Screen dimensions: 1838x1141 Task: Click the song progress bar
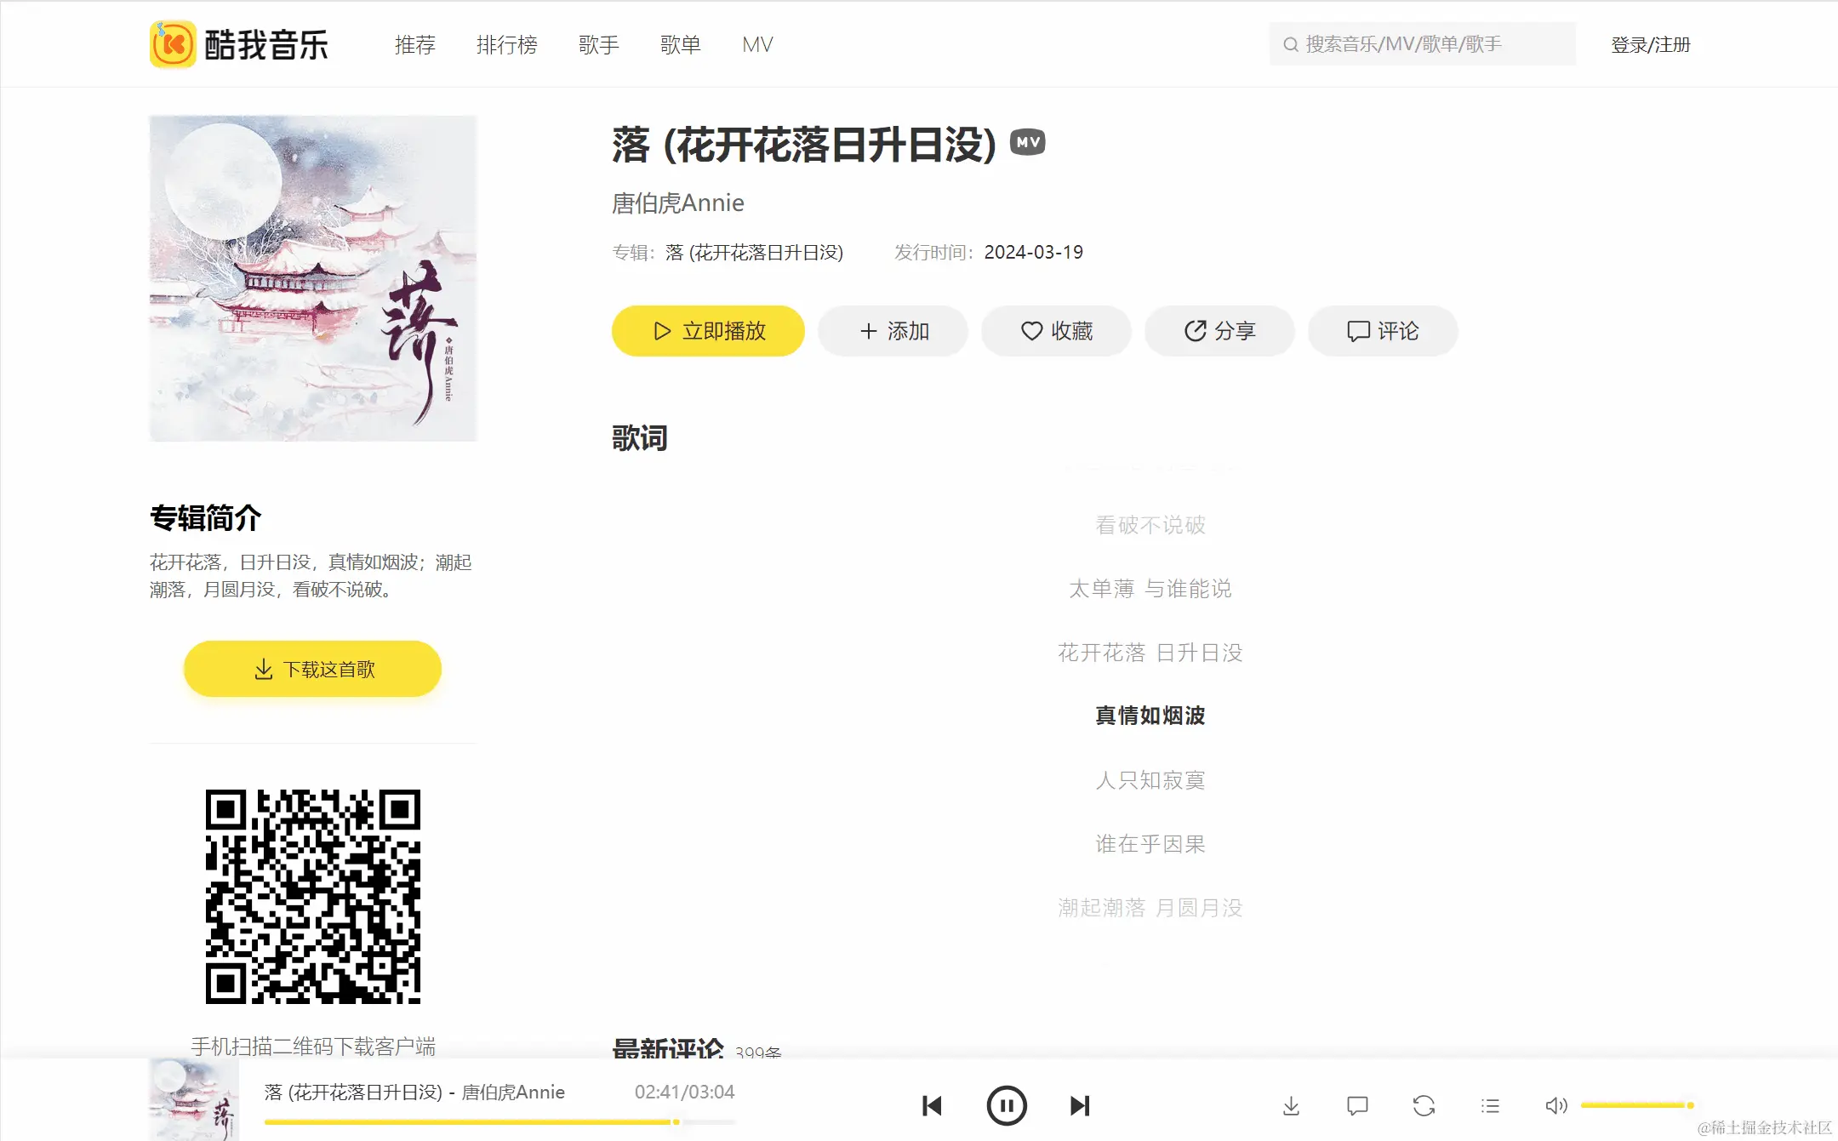(499, 1122)
